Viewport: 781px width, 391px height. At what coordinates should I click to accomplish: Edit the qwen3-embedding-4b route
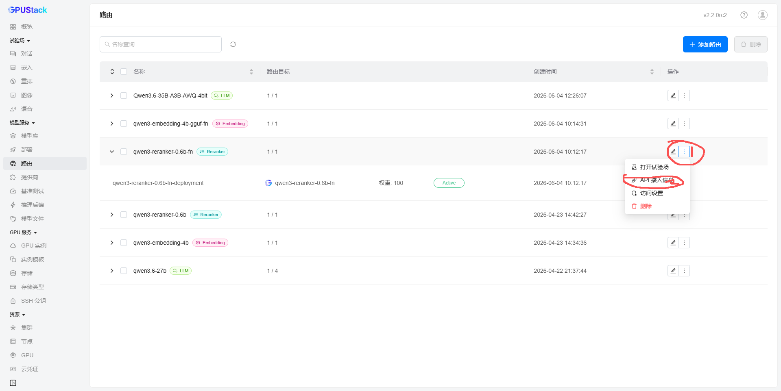673,243
